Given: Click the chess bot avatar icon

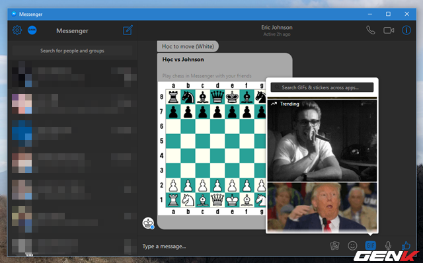Looking at the screenshot, I should click(148, 223).
